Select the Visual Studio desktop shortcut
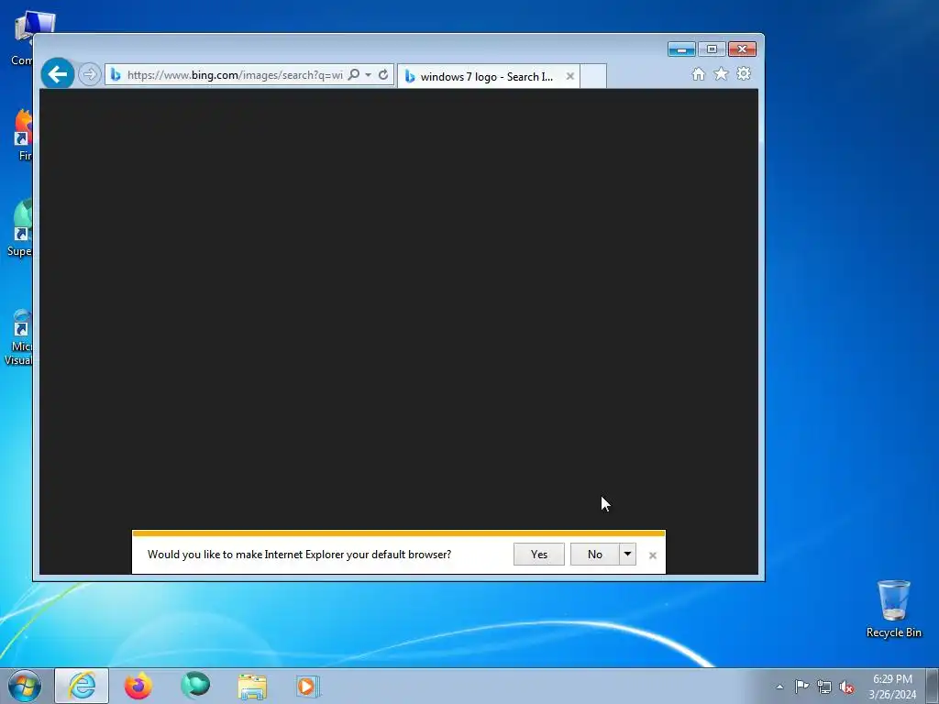 19,337
